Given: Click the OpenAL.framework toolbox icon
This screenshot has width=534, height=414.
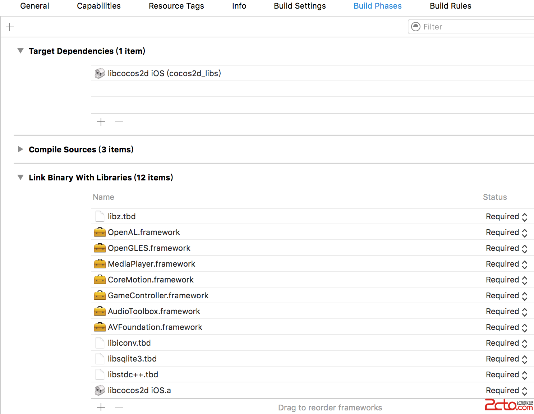Looking at the screenshot, I should (100, 233).
